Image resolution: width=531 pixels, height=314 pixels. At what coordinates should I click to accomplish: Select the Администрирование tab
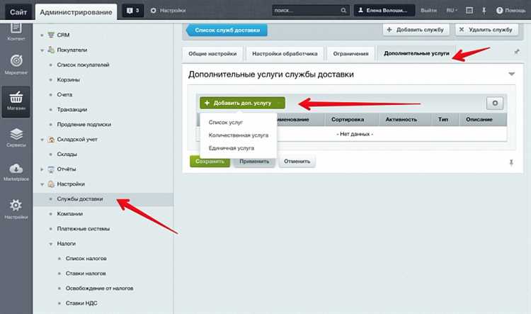[x=76, y=12]
